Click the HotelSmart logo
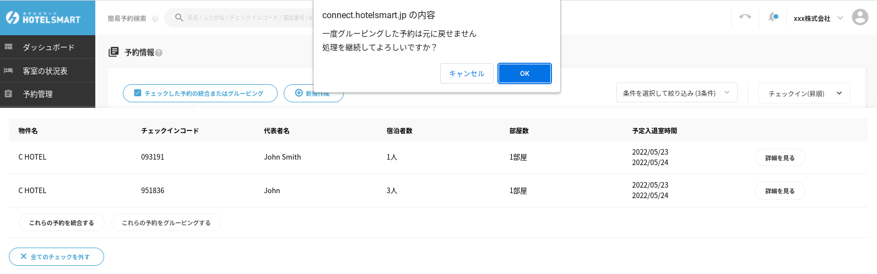 pos(44,18)
